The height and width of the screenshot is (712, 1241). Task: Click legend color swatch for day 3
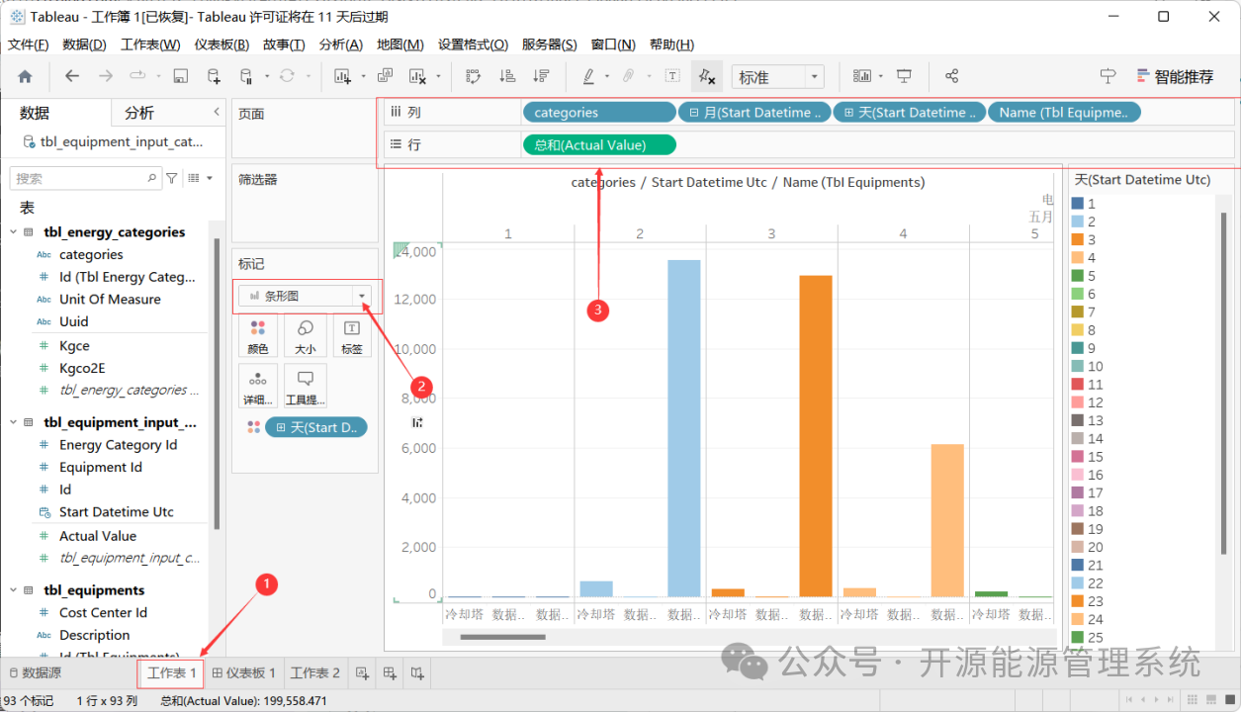point(1078,240)
